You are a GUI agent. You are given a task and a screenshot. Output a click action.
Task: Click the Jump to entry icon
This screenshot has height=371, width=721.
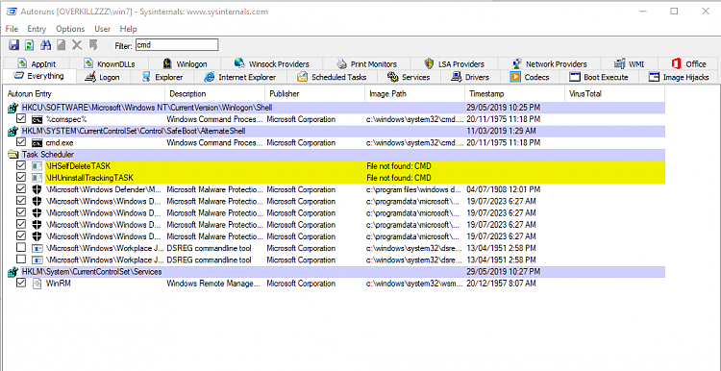pos(93,45)
